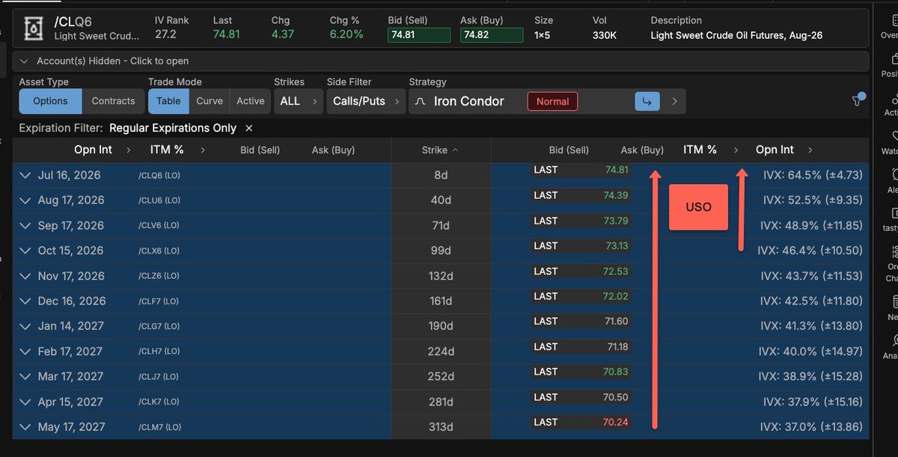Image resolution: width=898 pixels, height=457 pixels.
Task: Sort by the Strike column header
Action: [x=440, y=150]
